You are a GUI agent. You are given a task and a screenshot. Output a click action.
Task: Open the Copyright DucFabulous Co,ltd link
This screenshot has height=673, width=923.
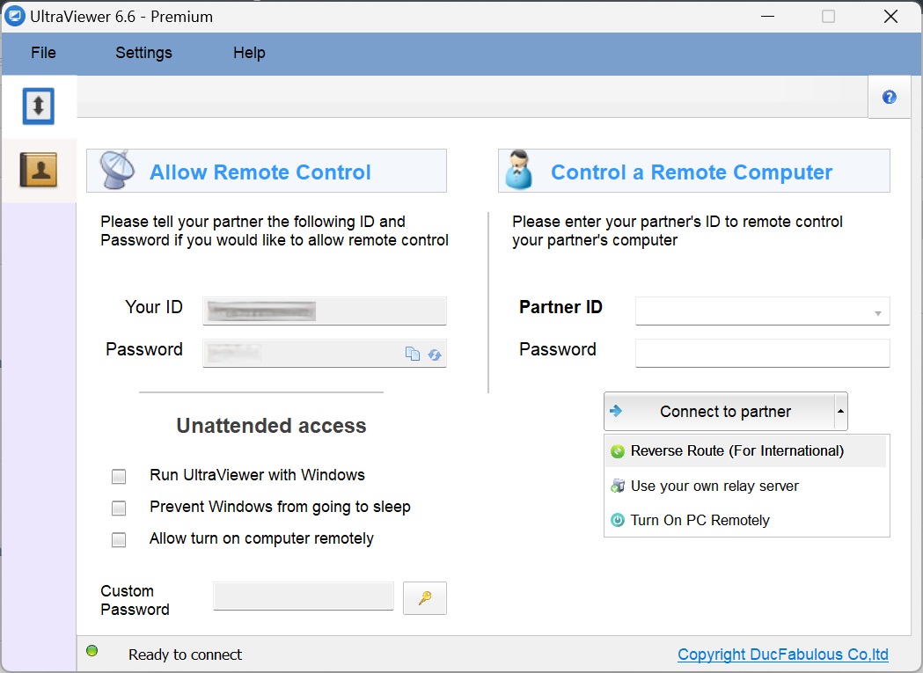pyautogui.click(x=781, y=654)
